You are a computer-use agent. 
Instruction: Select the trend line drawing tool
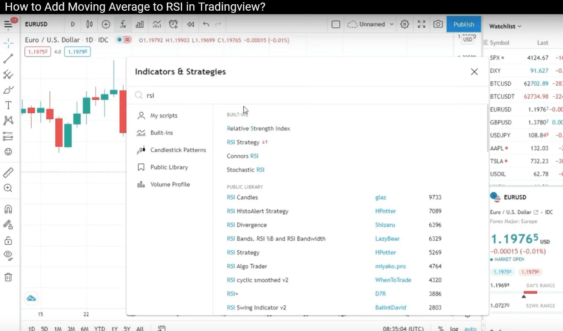click(8, 59)
